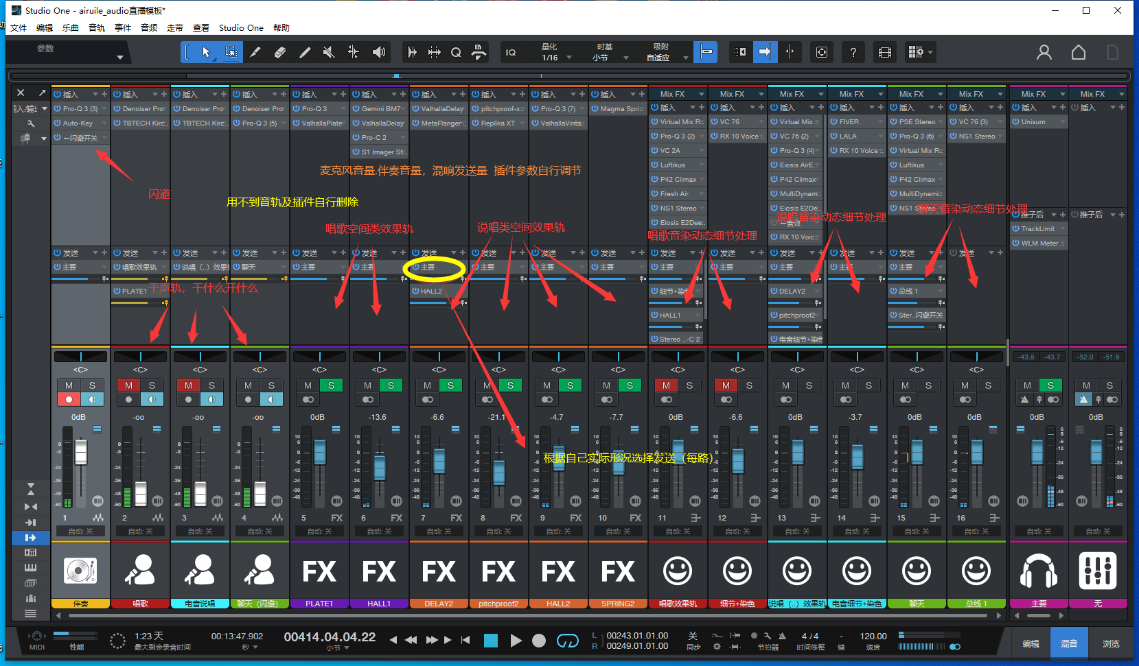Open the ValhallaDelay insert on channel 7
This screenshot has width=1139, height=666.
(439, 108)
